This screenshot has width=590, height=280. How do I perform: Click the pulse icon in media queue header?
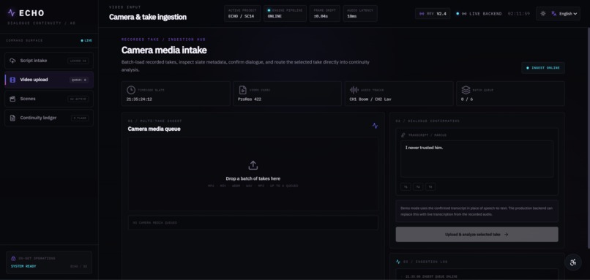point(375,126)
